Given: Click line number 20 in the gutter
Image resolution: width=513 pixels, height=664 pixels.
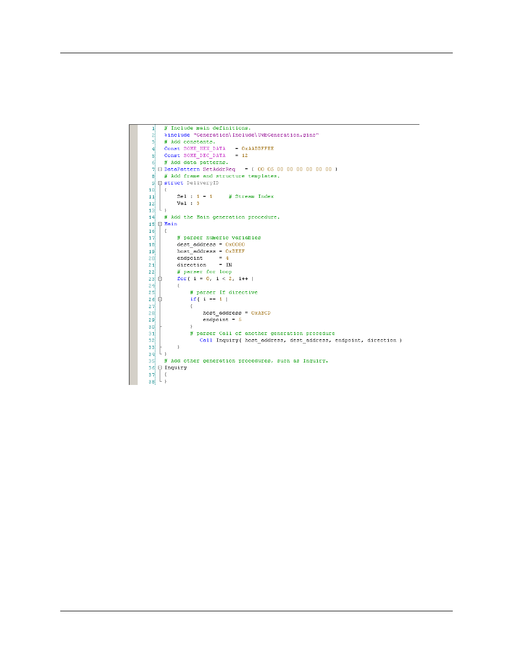Looking at the screenshot, I should coord(152,259).
